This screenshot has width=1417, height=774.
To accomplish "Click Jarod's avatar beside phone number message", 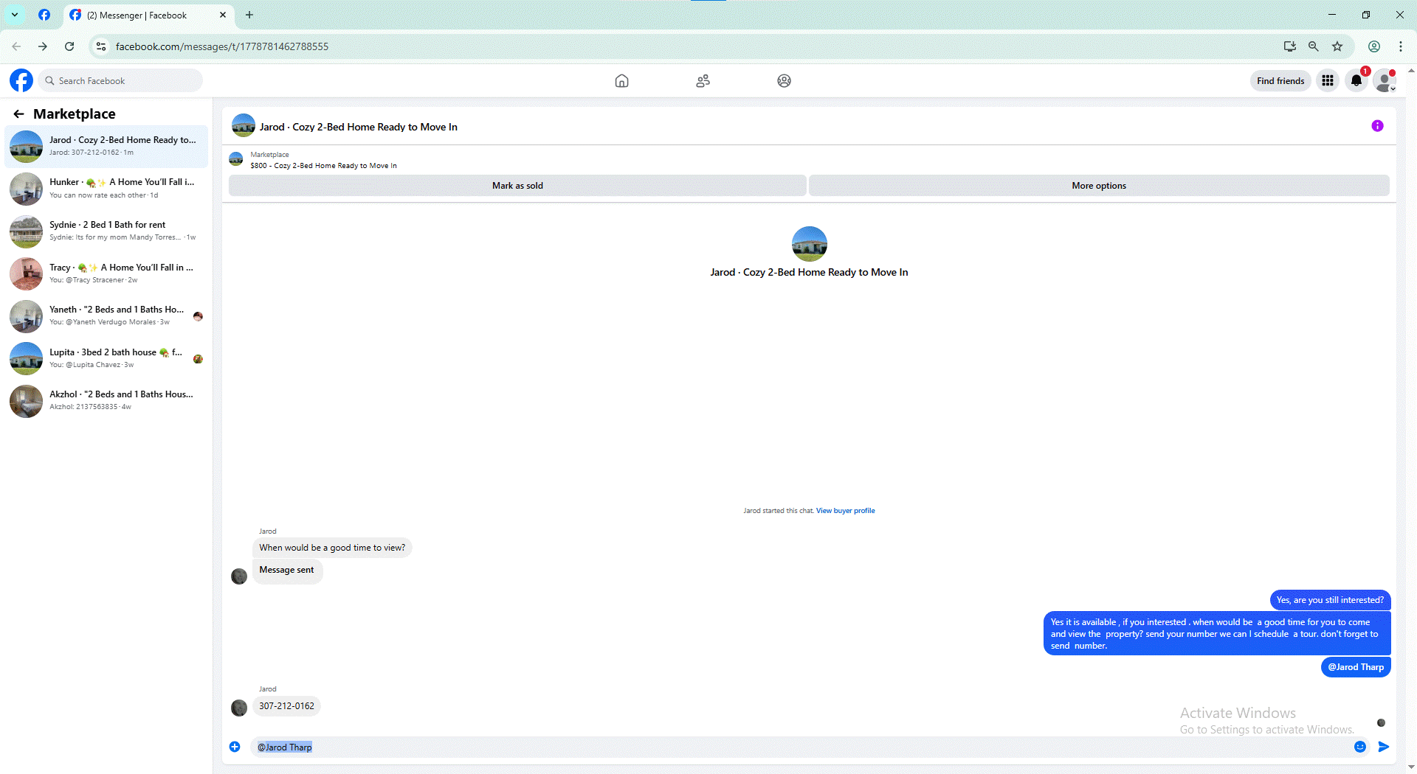I will tap(239, 708).
